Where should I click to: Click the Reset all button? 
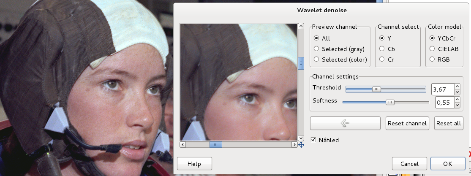(x=449, y=123)
